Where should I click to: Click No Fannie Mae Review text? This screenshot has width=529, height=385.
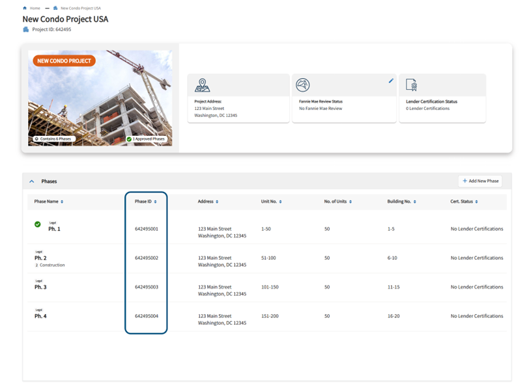click(321, 109)
